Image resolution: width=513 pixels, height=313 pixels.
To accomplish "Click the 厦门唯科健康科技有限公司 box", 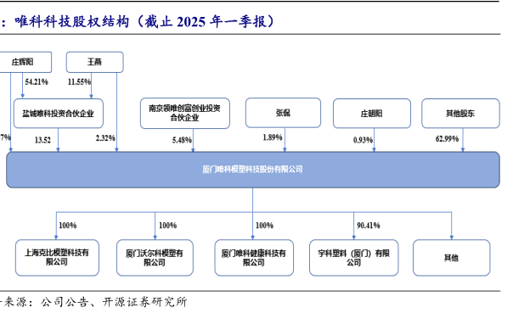I will pyautogui.click(x=254, y=258).
